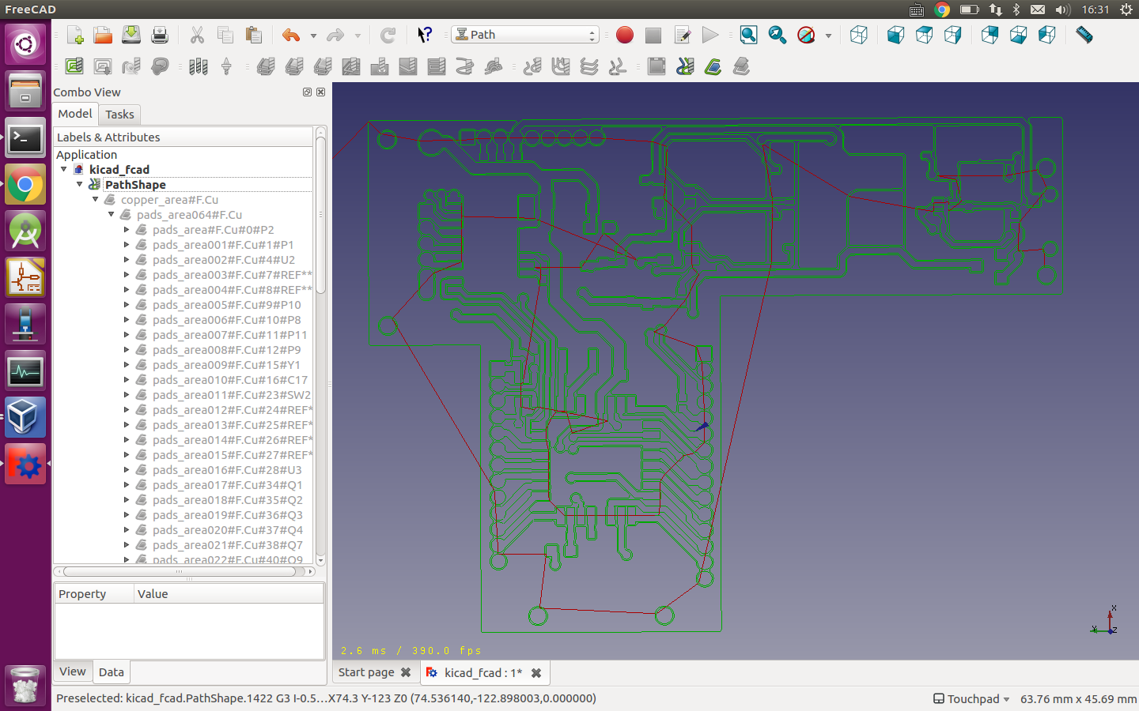This screenshot has width=1139, height=711.
Task: Click the Measure distance ruler icon
Action: coord(1084,35)
